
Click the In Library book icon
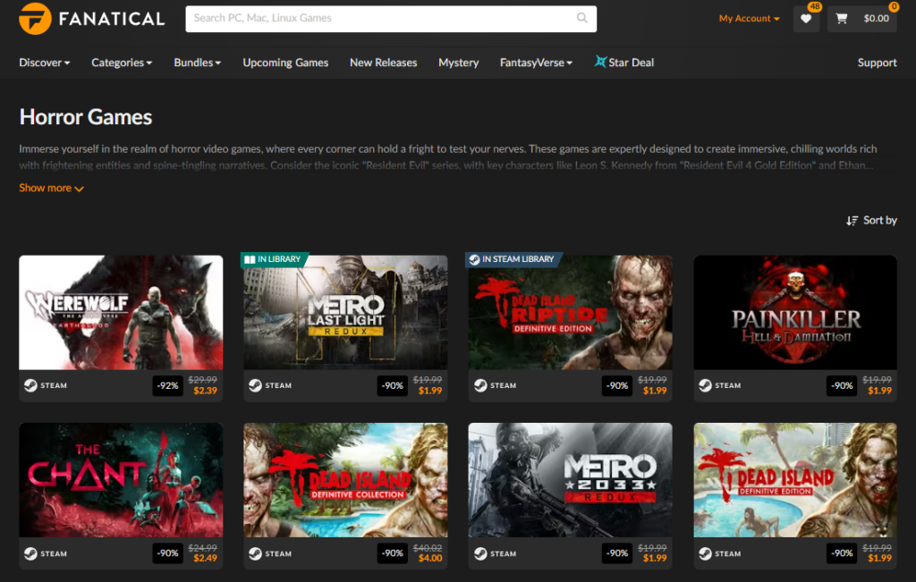coord(250,259)
